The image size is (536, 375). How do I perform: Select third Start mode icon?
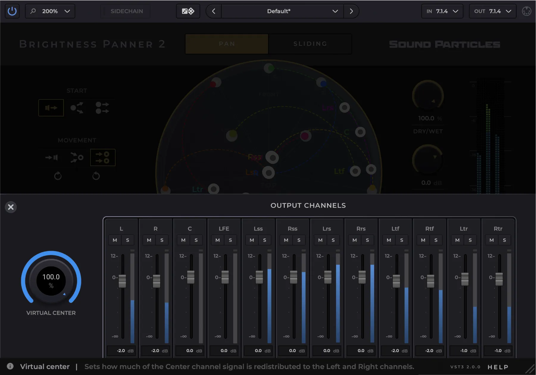[x=102, y=108]
